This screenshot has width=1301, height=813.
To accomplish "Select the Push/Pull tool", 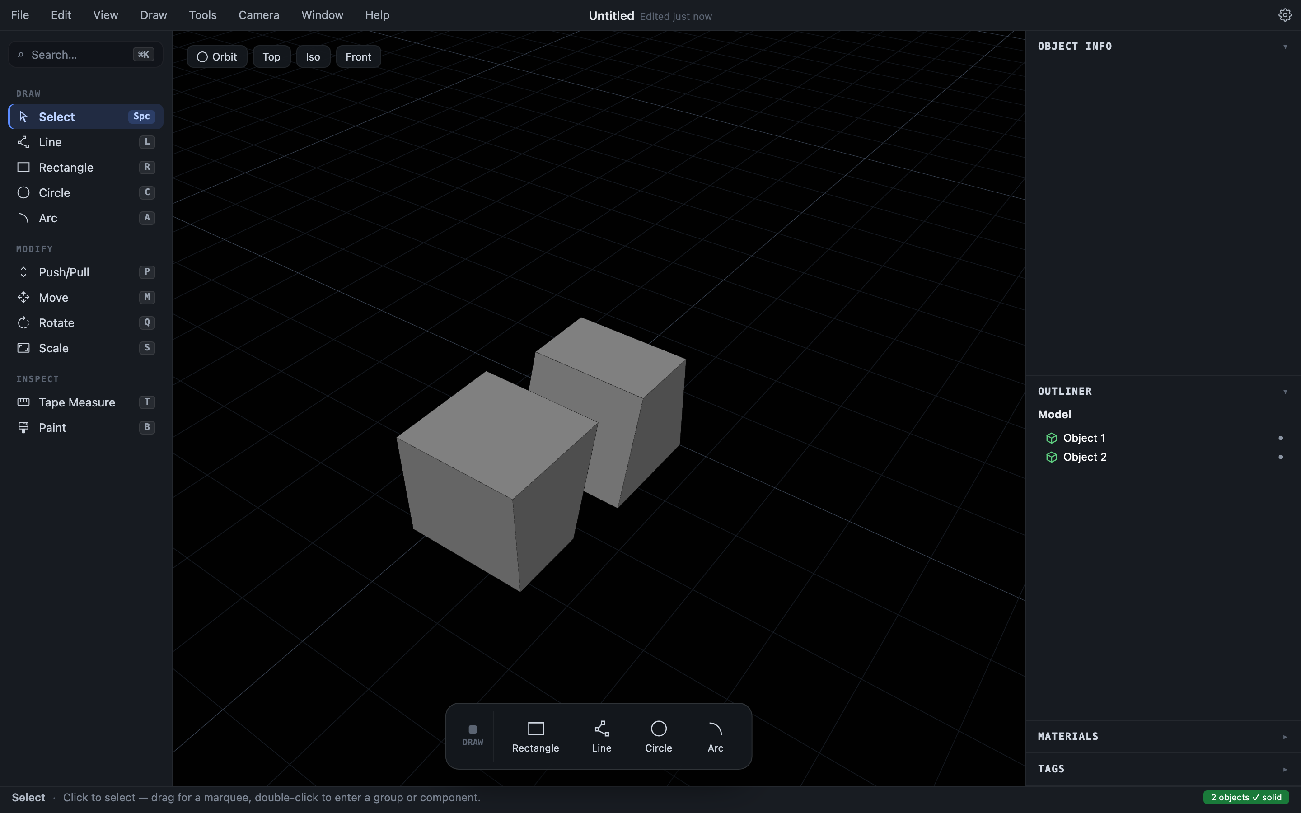I will [85, 272].
